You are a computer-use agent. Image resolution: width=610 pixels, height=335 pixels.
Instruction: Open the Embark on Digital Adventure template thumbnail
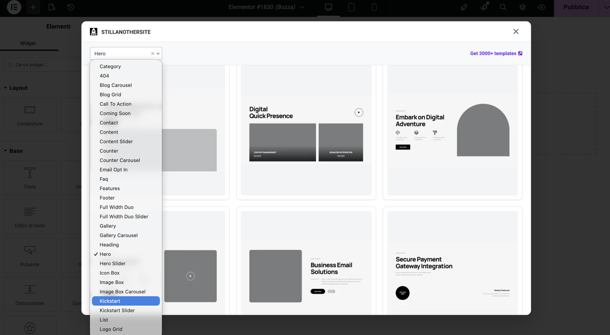pyautogui.click(x=452, y=130)
